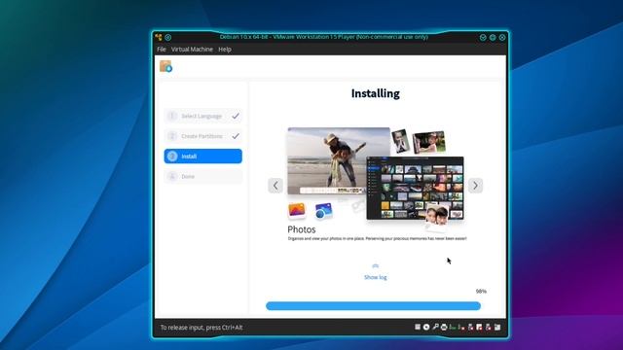This screenshot has height=350, width=623.
Task: Open the Virtual Machine menu
Action: [192, 50]
